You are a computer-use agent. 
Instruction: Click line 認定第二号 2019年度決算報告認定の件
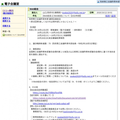coord(55,68)
